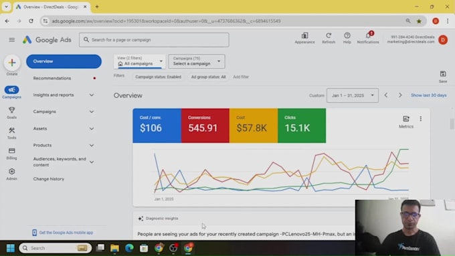
Task: Go to the next date range
Action: pyautogui.click(x=400, y=95)
